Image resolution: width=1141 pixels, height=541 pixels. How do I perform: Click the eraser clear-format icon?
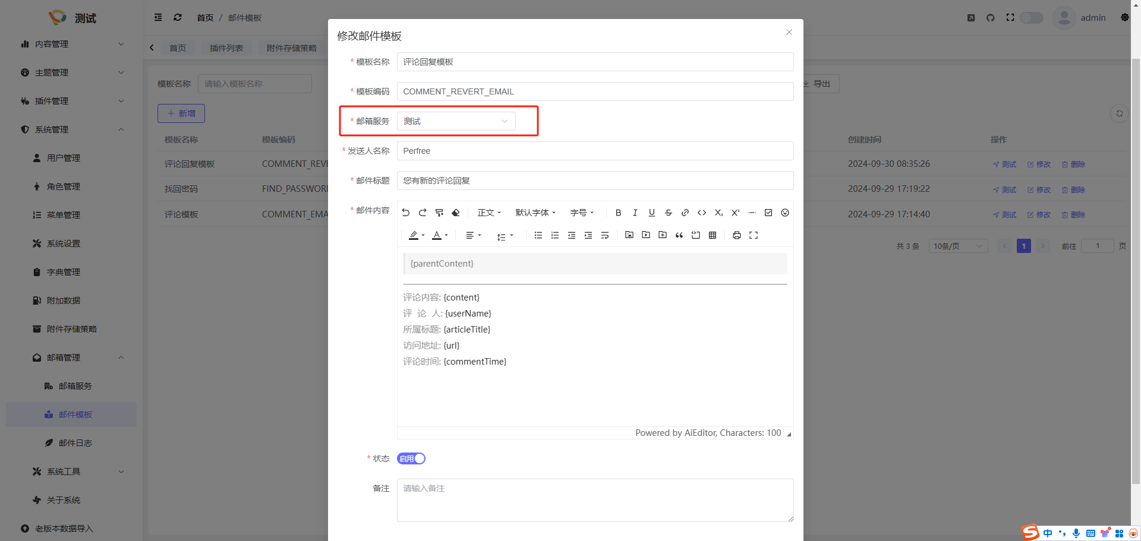tap(456, 213)
